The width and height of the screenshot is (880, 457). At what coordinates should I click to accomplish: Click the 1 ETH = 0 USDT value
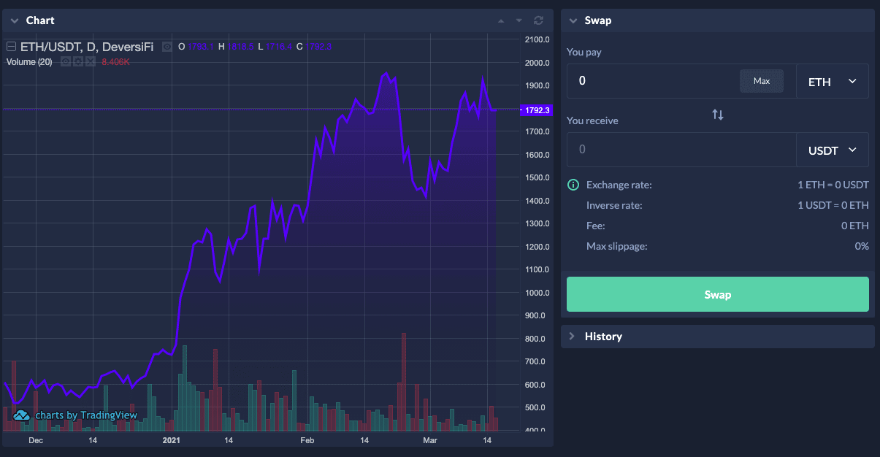point(833,185)
